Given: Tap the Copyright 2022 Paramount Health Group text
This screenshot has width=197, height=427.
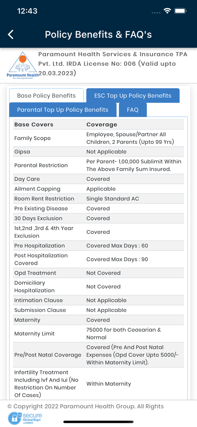Looking at the screenshot, I should click(85, 406).
